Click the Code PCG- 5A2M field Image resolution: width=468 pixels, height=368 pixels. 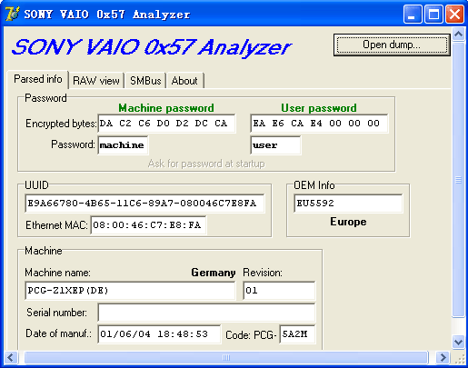point(297,334)
